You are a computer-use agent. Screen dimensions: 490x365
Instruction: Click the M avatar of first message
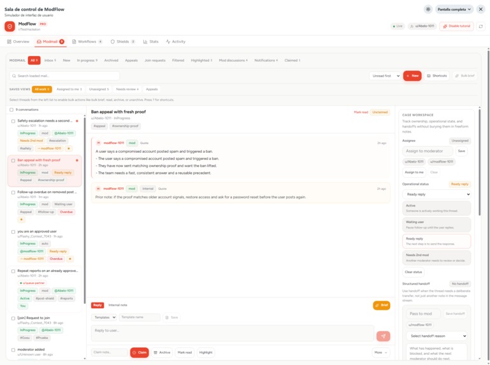click(98, 143)
